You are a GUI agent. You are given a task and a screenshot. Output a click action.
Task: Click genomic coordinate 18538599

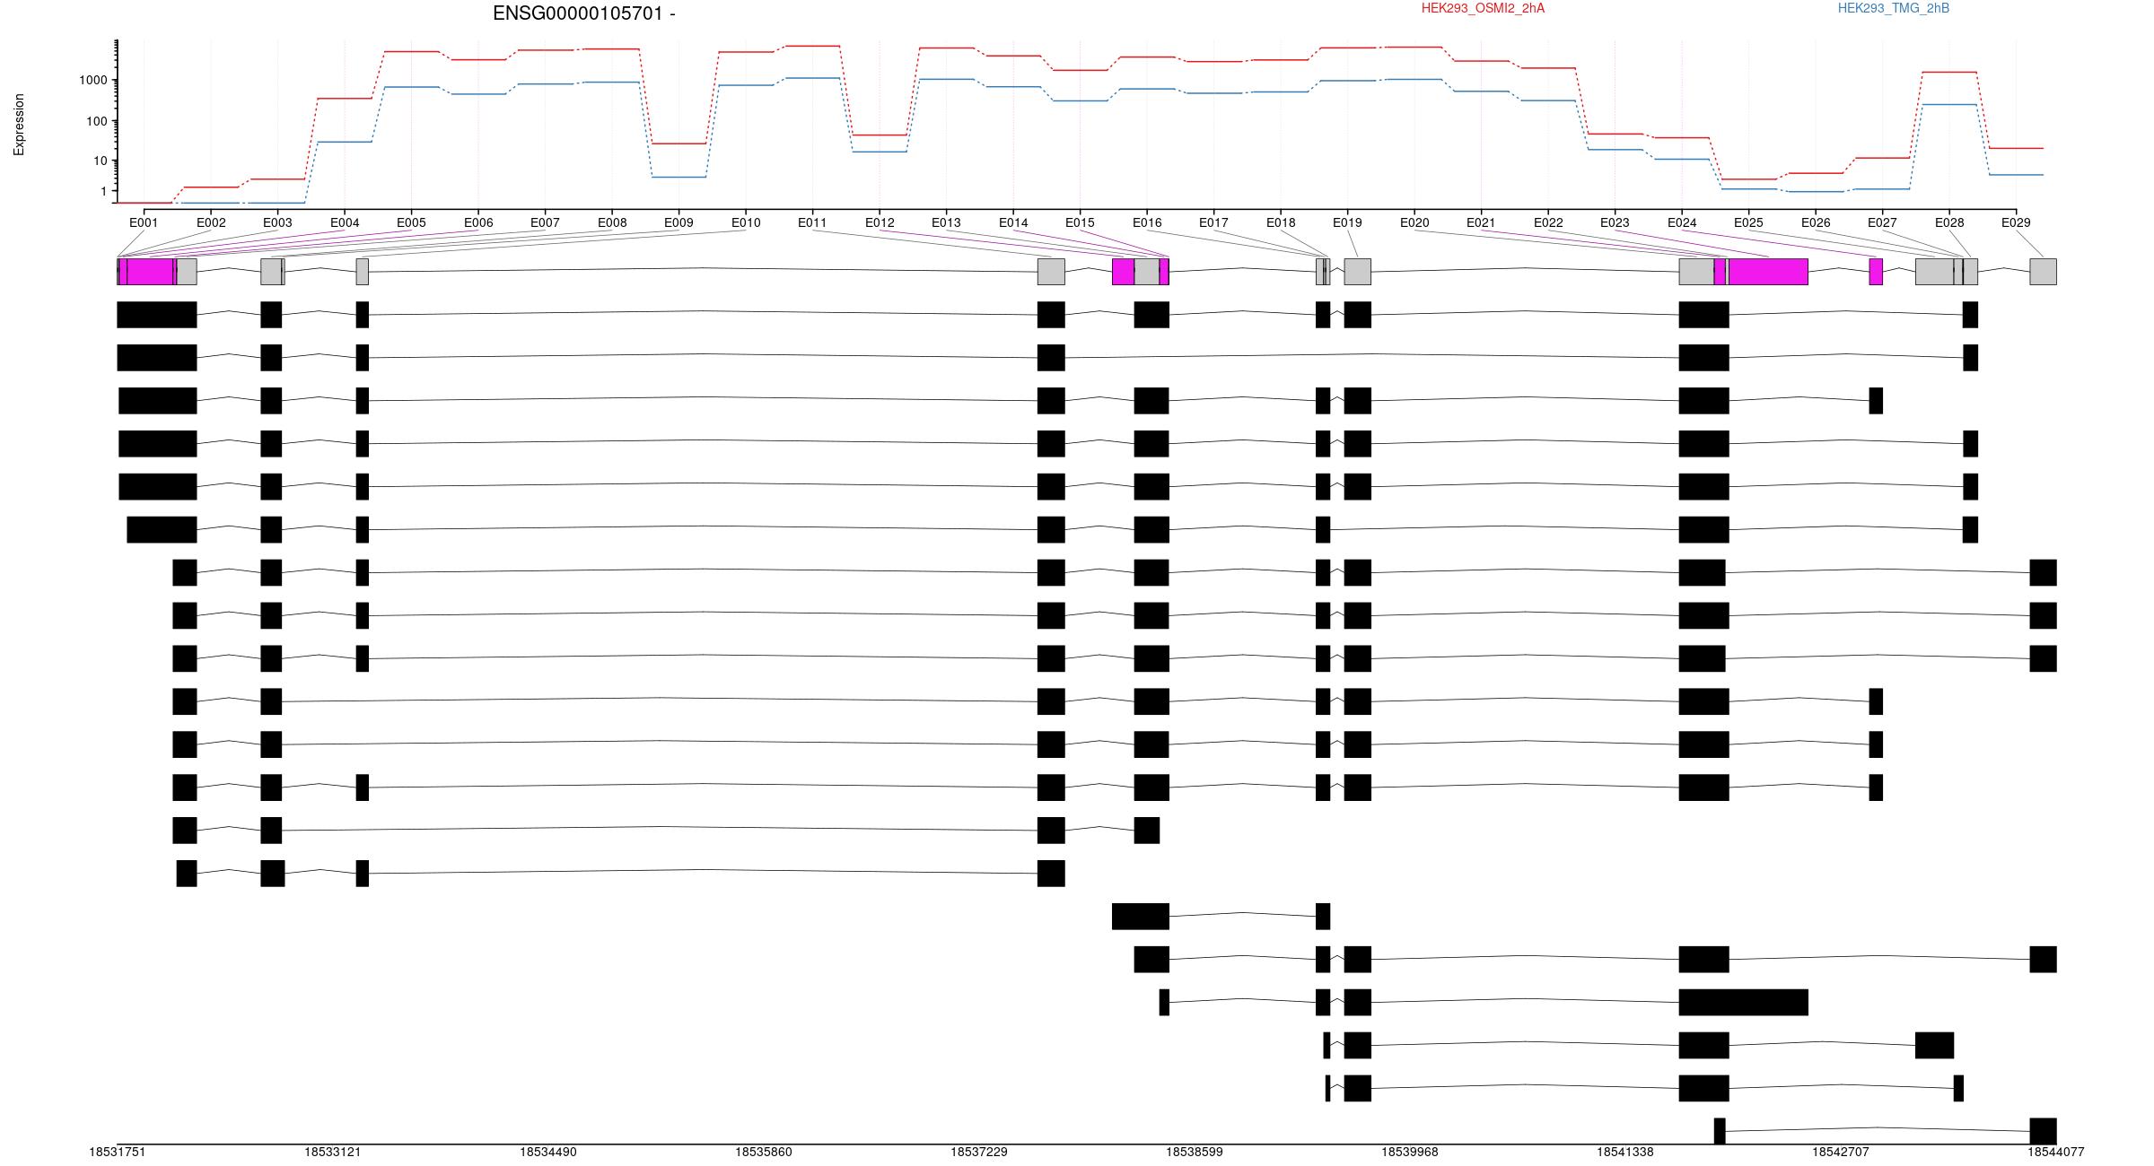pos(1195,1152)
